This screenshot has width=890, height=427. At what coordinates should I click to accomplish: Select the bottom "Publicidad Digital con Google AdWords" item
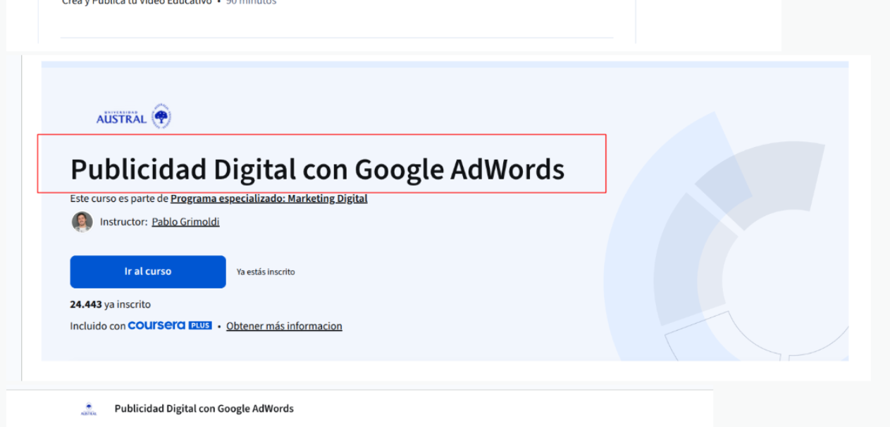tap(204, 409)
